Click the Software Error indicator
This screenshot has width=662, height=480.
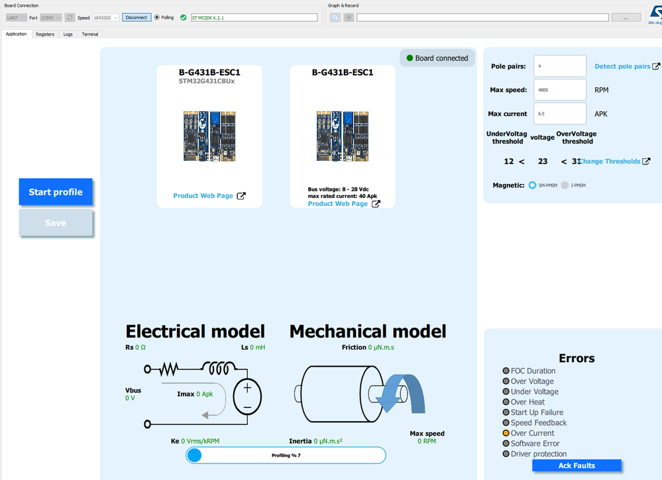coord(506,444)
